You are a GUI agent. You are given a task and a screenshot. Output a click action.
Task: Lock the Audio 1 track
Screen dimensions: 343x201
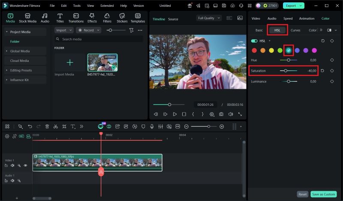(x=6, y=181)
